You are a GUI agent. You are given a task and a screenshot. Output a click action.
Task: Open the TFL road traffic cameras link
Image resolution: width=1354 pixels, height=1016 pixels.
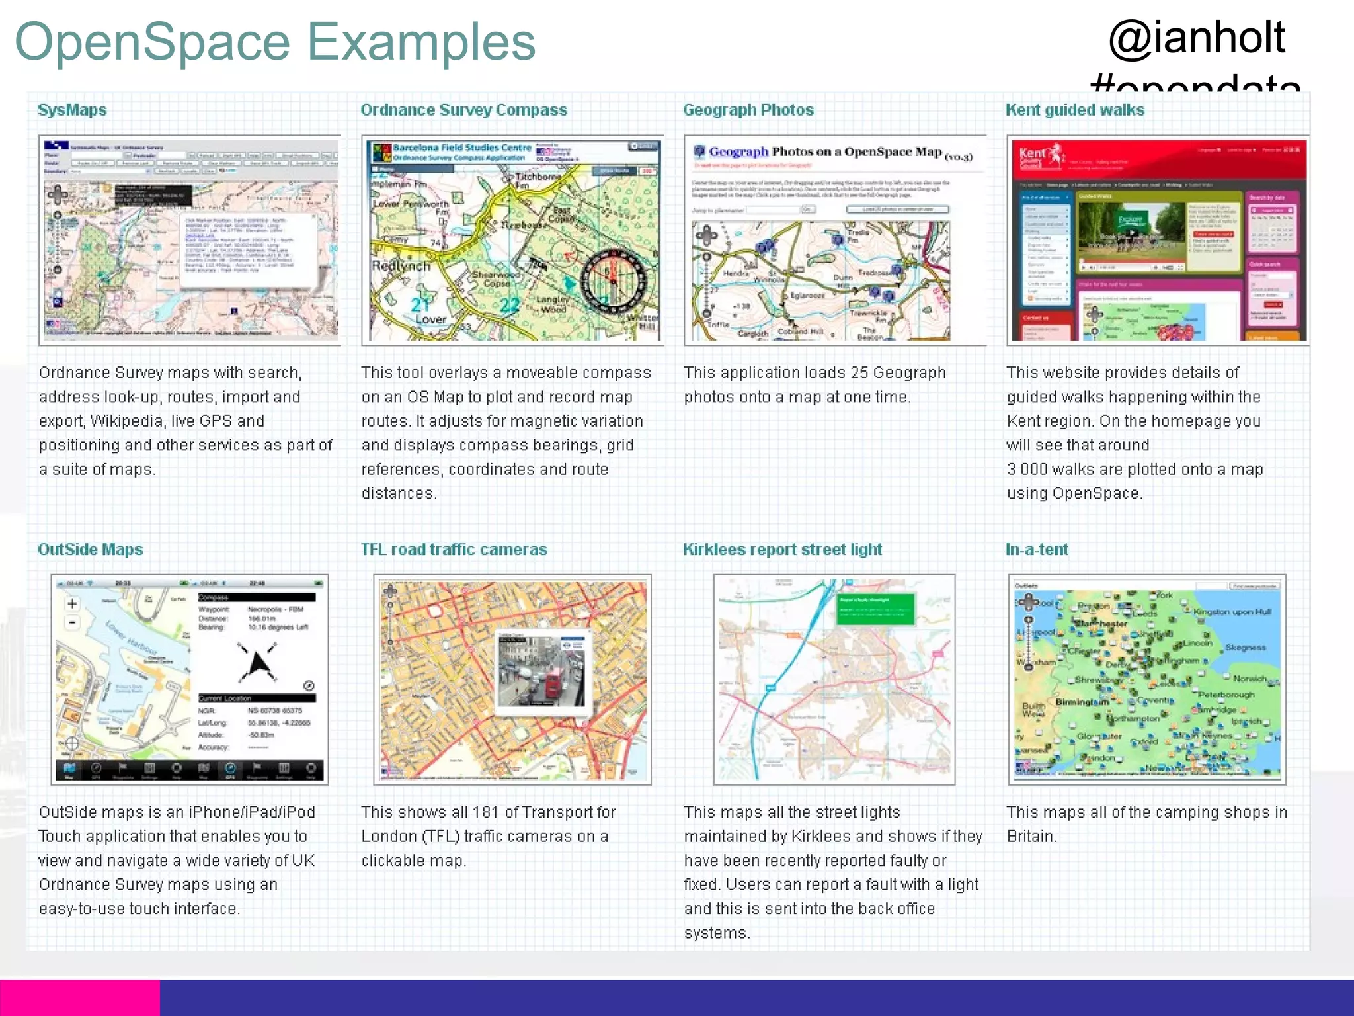[x=454, y=549]
